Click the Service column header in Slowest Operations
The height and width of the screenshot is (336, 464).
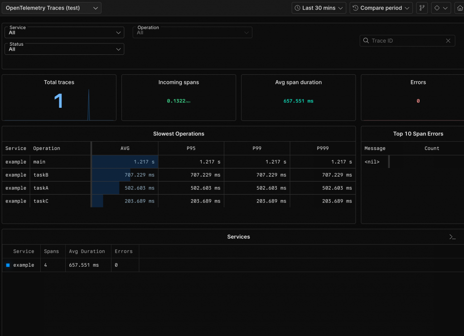tap(16, 148)
